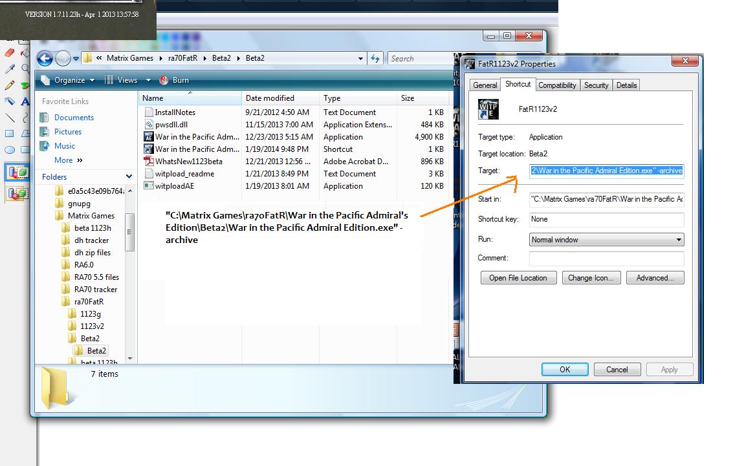Open the Pictures favorite link
This screenshot has height=466, width=744.
(x=68, y=132)
